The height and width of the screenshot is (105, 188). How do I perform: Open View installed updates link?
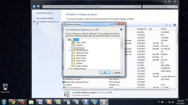(45, 18)
